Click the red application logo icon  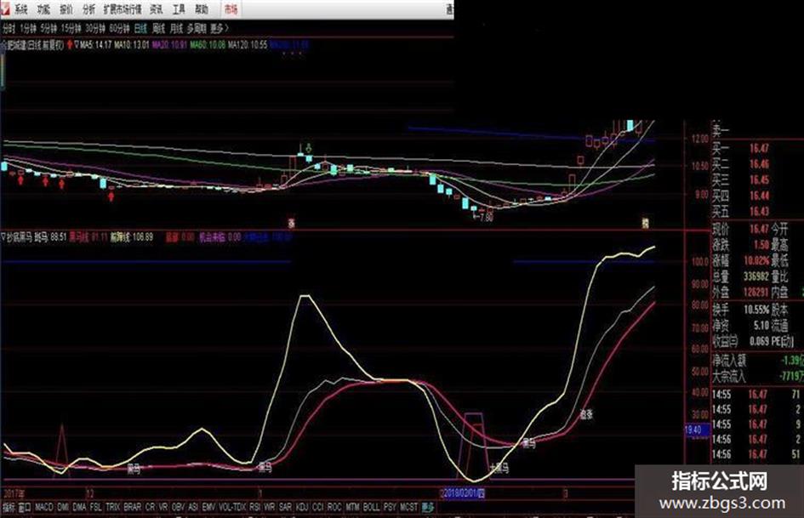[x=4, y=8]
